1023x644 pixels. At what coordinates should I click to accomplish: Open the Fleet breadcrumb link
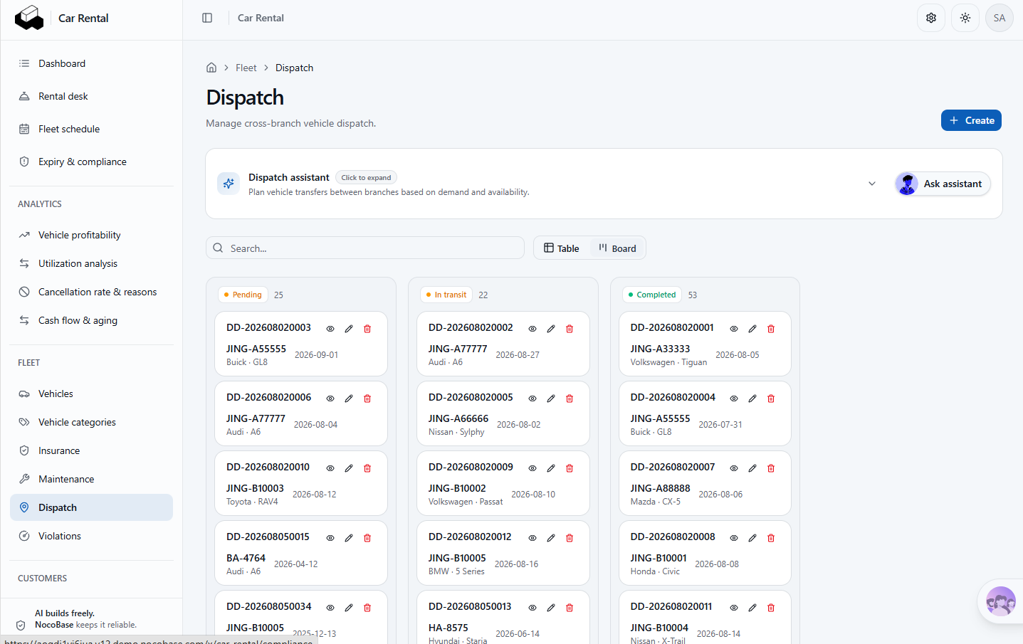tap(246, 68)
